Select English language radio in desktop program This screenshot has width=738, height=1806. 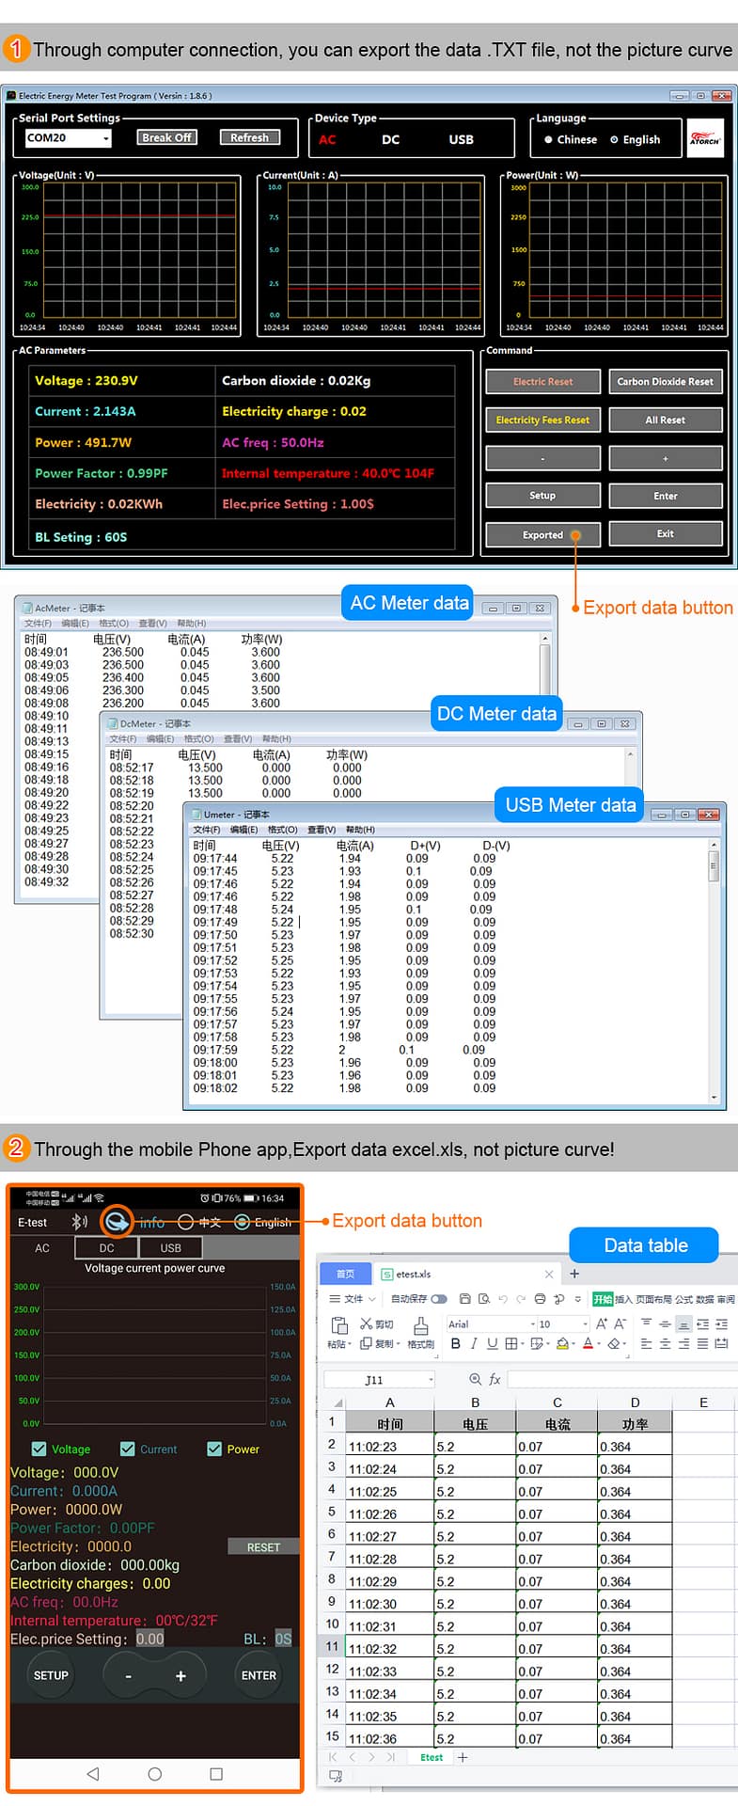click(x=614, y=139)
